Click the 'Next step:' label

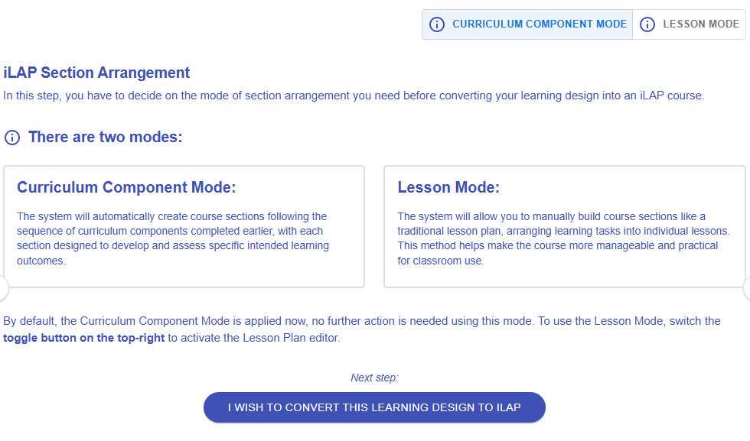(x=374, y=378)
